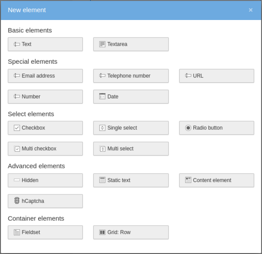Insert a Multi checkbox element
262x254 pixels.
pos(45,149)
